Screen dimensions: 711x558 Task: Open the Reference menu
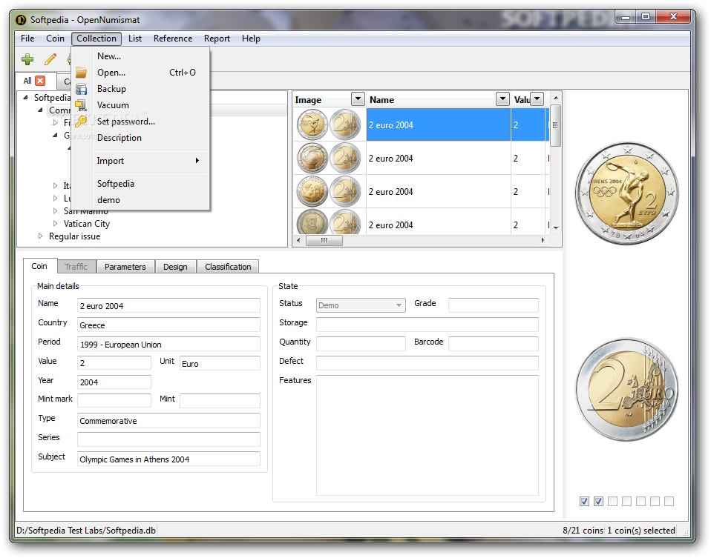(x=173, y=39)
